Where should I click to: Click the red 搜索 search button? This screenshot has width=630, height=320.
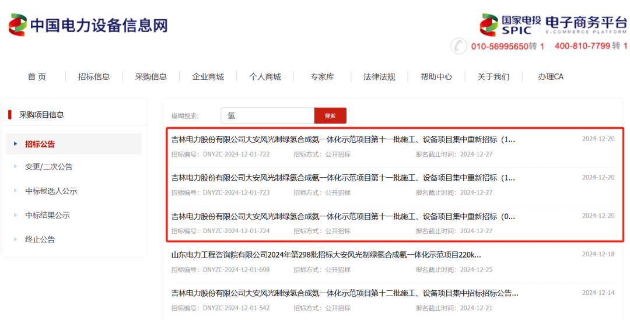(330, 115)
